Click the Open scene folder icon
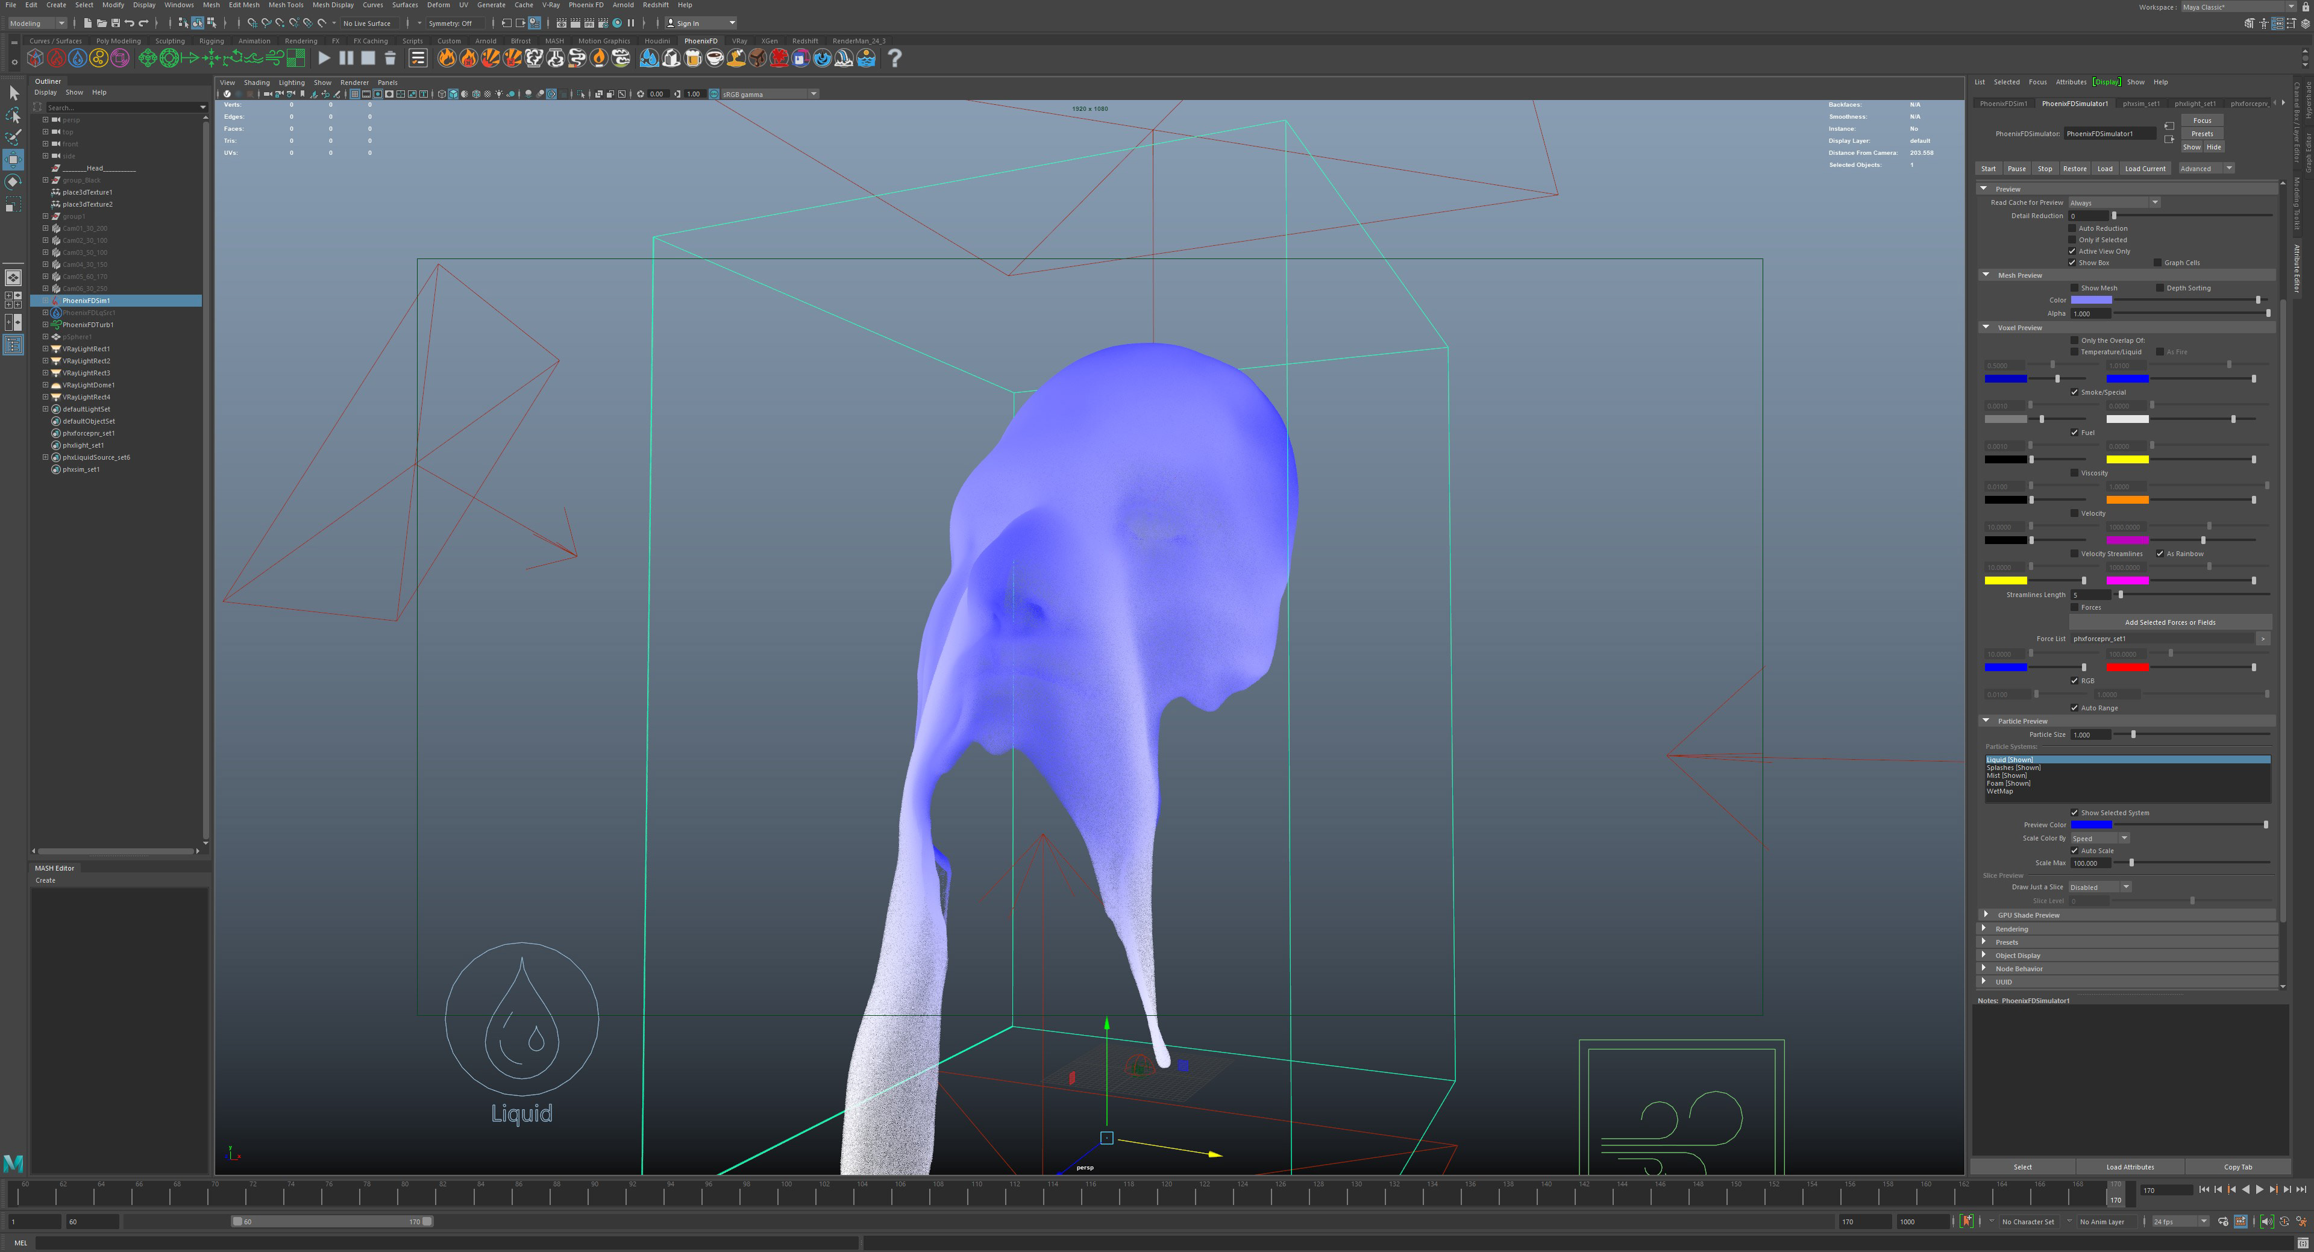Image resolution: width=2314 pixels, height=1252 pixels. (x=101, y=23)
